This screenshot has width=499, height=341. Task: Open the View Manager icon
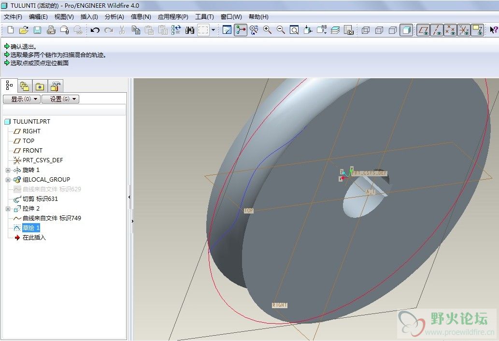[x=349, y=30]
